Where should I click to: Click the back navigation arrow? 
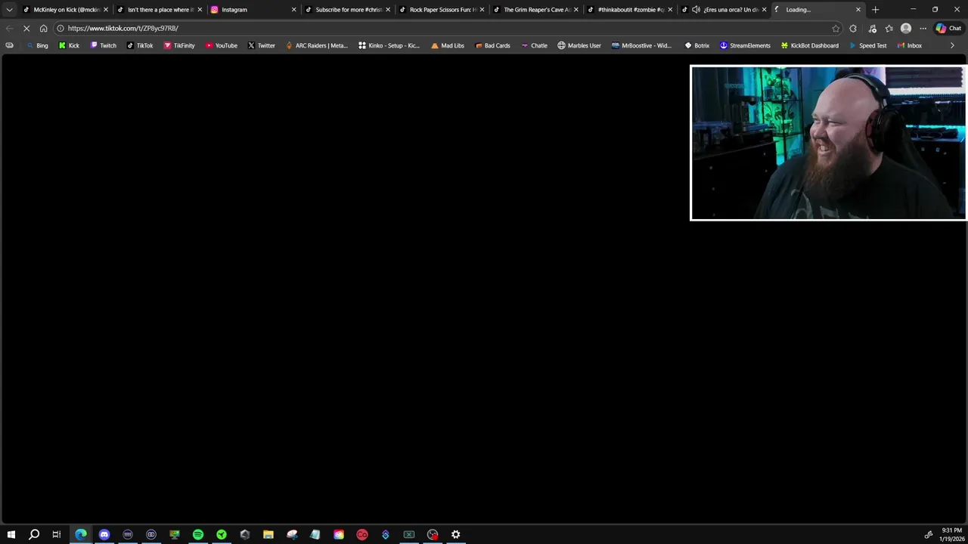pyautogui.click(x=9, y=28)
